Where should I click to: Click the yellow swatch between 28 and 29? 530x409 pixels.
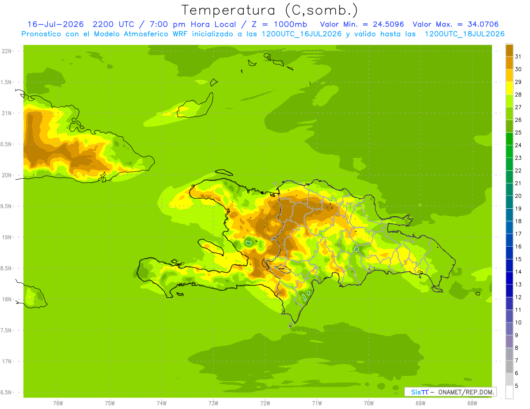pos(509,88)
